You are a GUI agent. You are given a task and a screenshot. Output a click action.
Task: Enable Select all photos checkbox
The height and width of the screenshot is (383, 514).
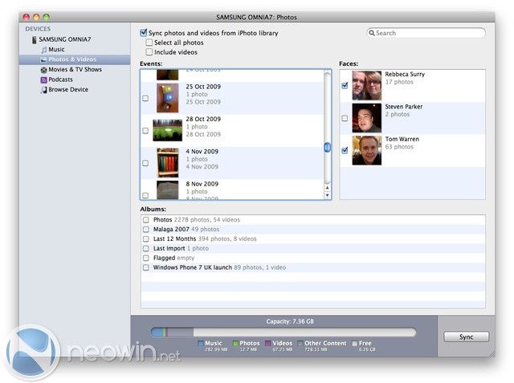(149, 43)
